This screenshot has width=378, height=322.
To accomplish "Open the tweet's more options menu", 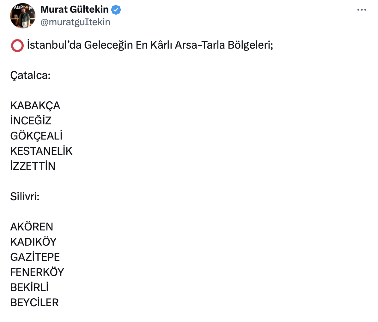I will (362, 10).
